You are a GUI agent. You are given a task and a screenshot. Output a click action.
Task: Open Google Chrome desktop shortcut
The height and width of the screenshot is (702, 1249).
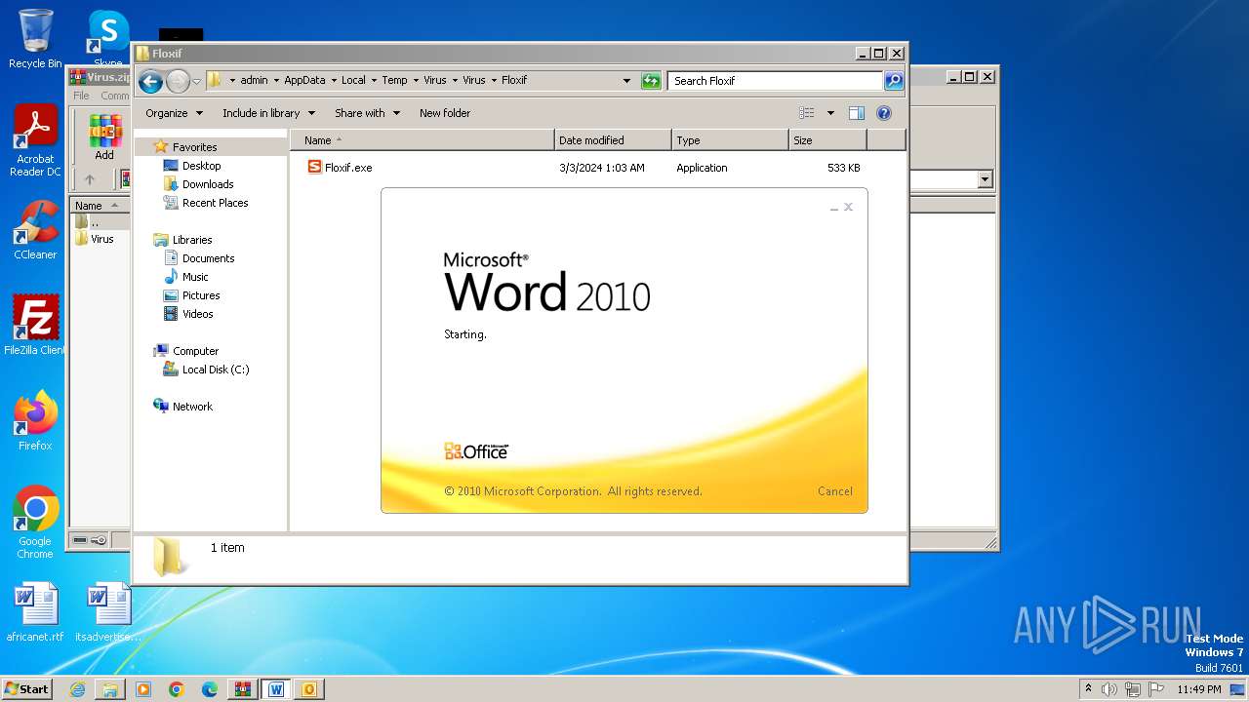point(35,523)
